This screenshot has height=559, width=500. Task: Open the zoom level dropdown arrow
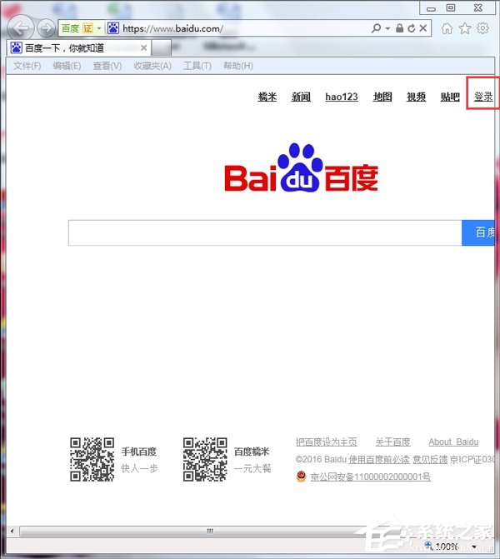(x=474, y=547)
